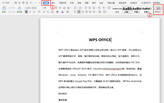164x103 pixels.
Task: Click the Save icon in quick access toolbar
Action: coord(16,3)
